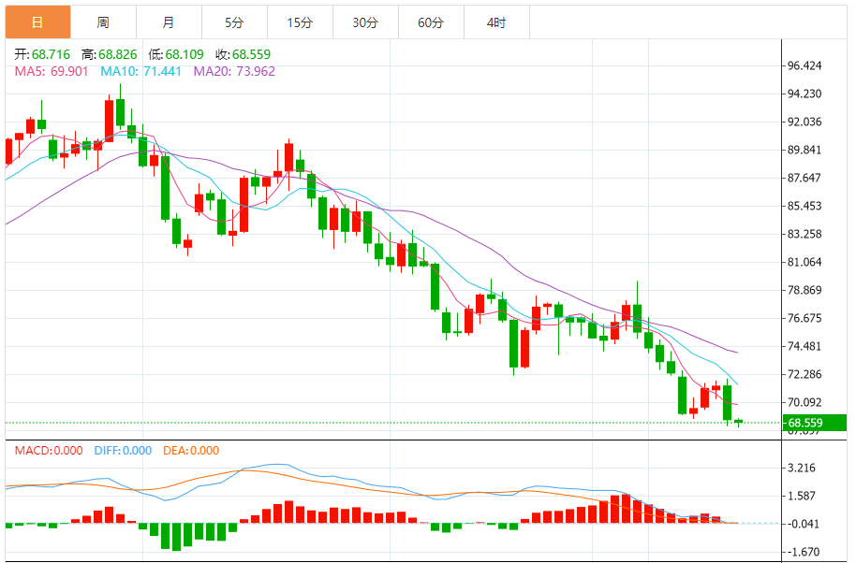Click the DEA:0.000 indicator label
The height and width of the screenshot is (563, 856).
click(191, 451)
